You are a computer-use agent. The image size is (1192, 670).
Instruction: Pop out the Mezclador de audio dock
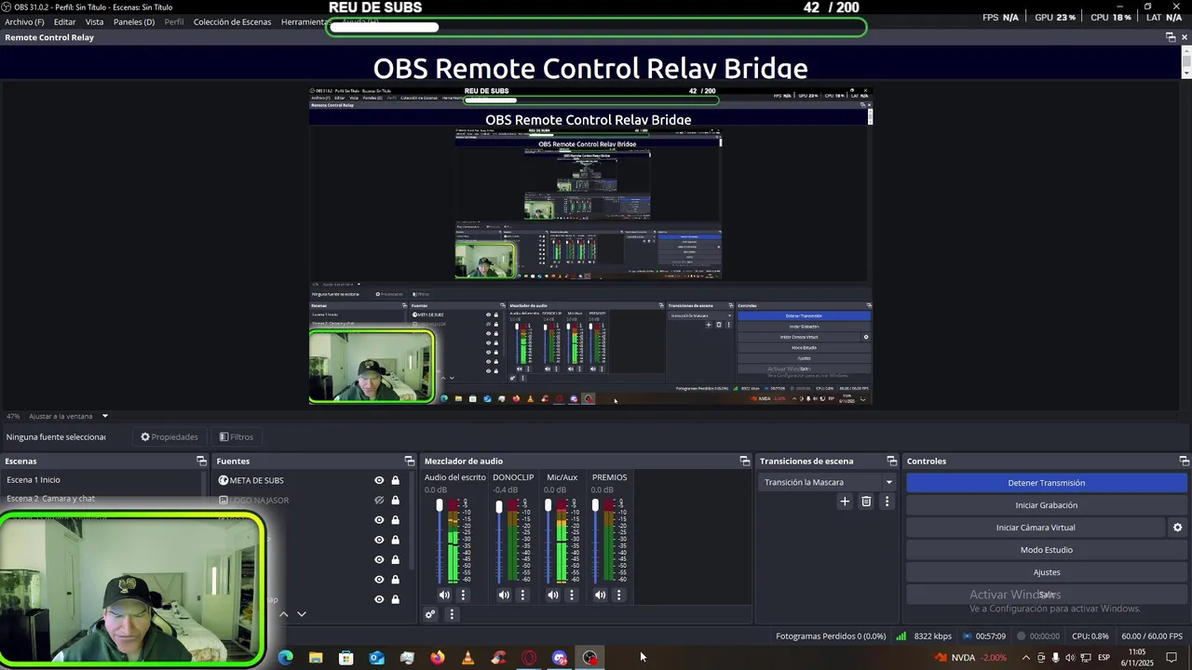click(744, 461)
